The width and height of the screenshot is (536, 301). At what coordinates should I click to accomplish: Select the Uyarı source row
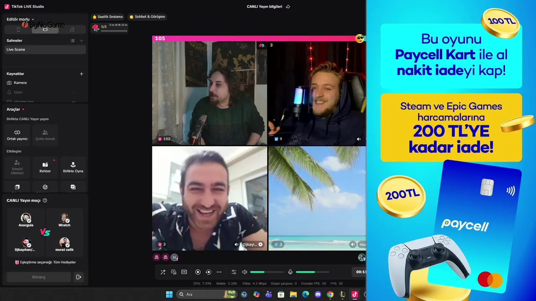(x=45, y=92)
